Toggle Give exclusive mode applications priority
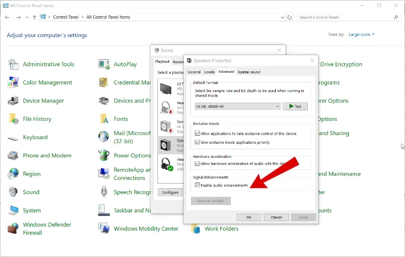The image size is (405, 257). coord(197,142)
